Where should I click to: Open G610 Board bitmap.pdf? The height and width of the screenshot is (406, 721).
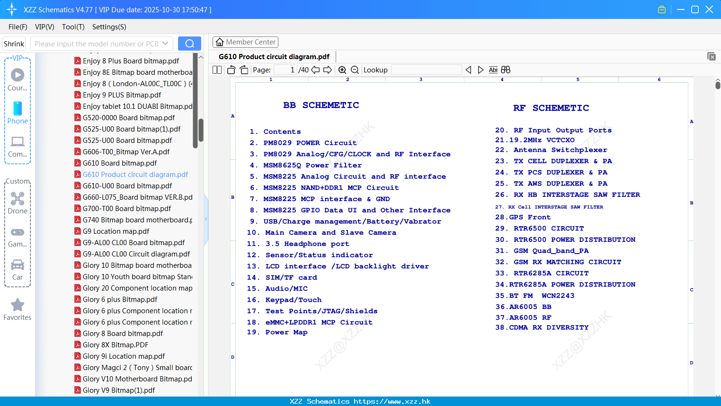120,163
